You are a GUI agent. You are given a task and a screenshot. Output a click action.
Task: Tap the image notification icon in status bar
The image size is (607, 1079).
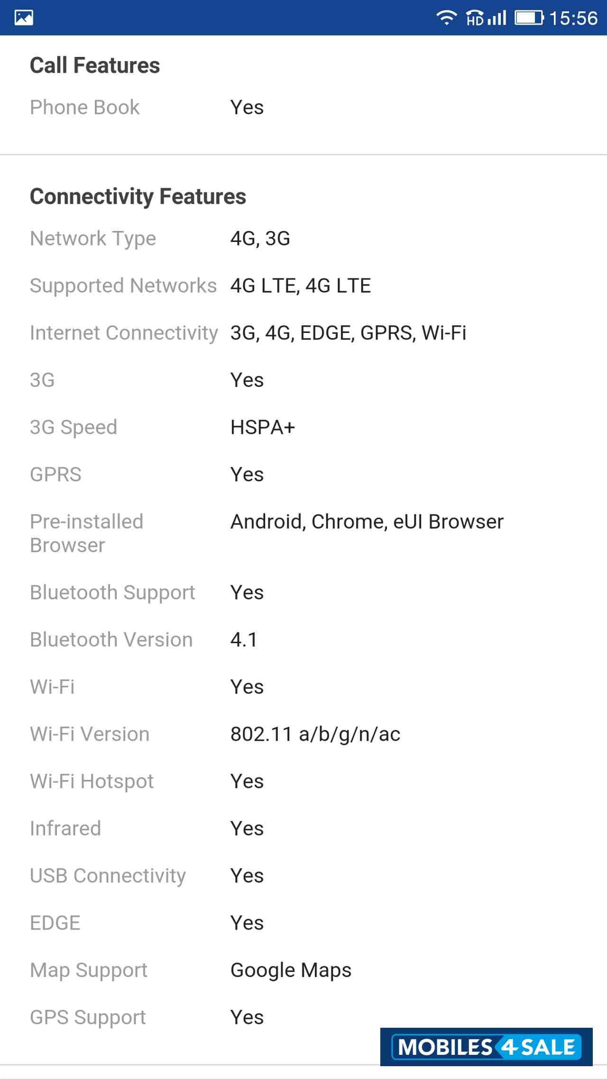coord(24,18)
